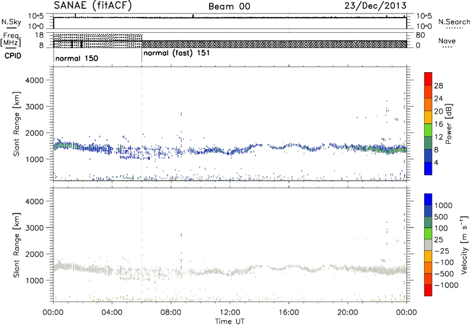Select the Freq. [MHz] label
The width and height of the screenshot is (470, 325).
(x=11, y=39)
